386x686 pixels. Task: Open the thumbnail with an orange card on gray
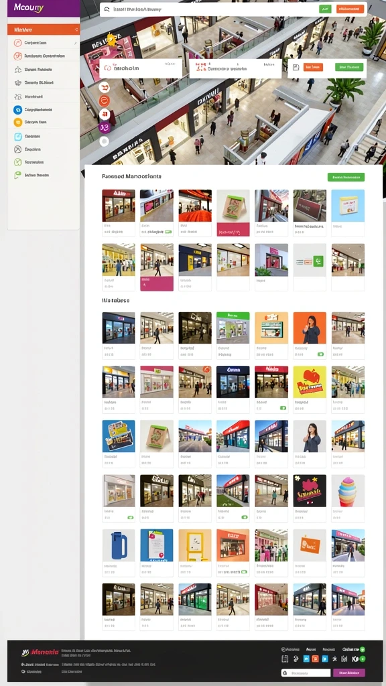[310, 545]
